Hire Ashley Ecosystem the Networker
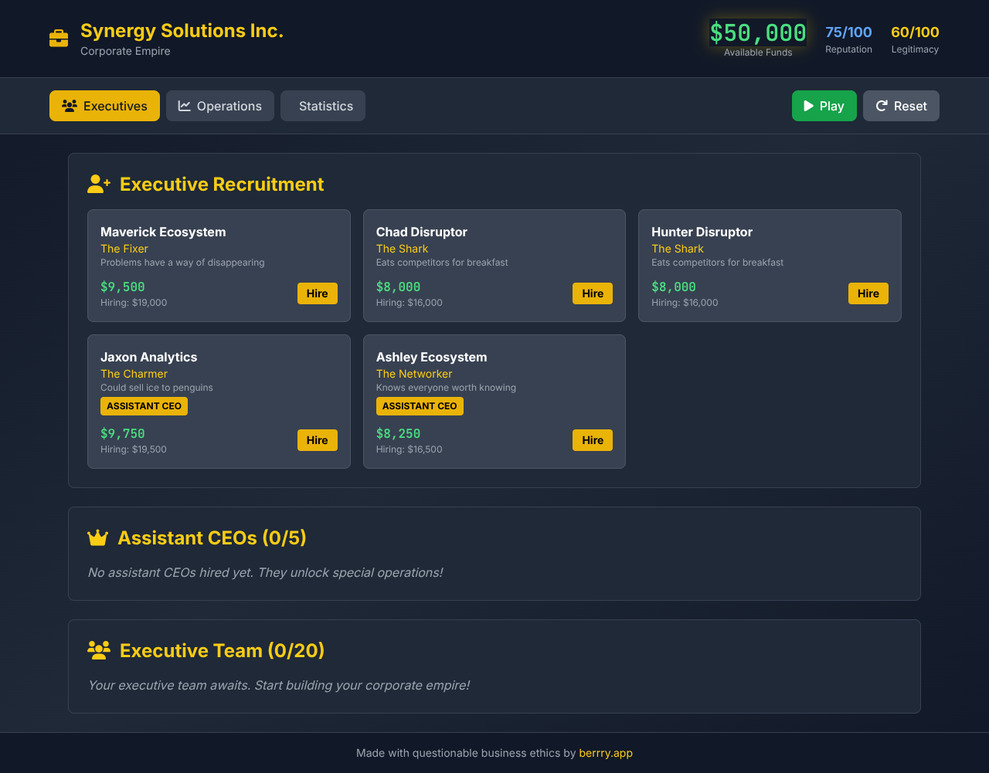The width and height of the screenshot is (989, 773). click(x=593, y=440)
